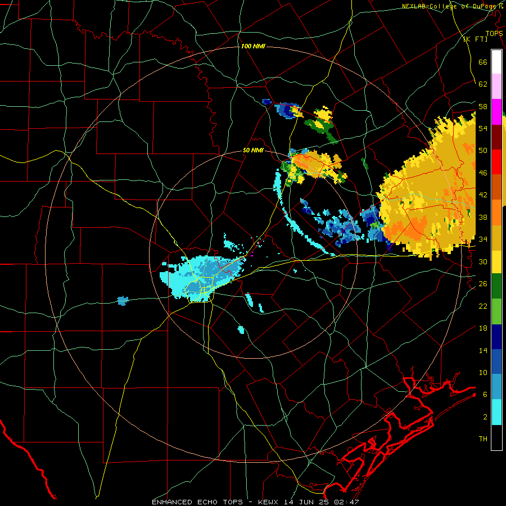This screenshot has width=506, height=506.
Task: Click the legend value 46
Action: 483,173
